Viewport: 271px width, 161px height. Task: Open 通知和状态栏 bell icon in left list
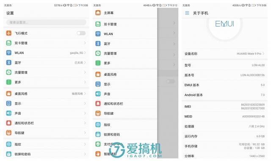point(9,123)
